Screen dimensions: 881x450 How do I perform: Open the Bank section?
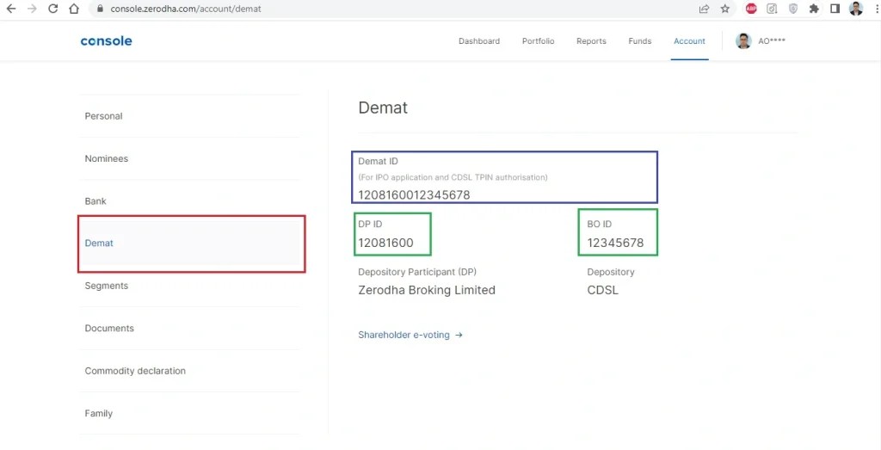tap(190, 201)
